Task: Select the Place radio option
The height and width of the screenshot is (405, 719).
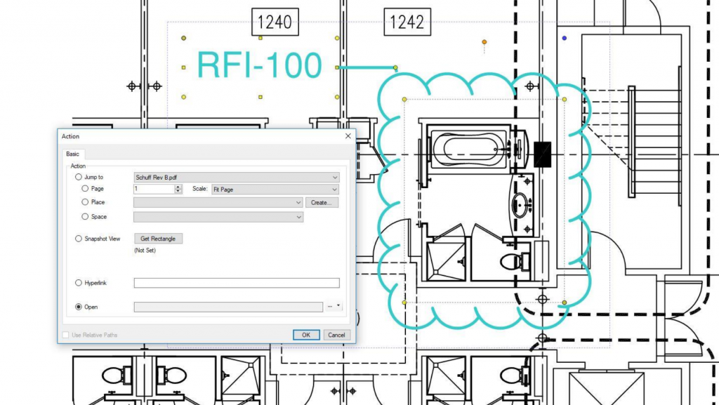Action: (85, 202)
